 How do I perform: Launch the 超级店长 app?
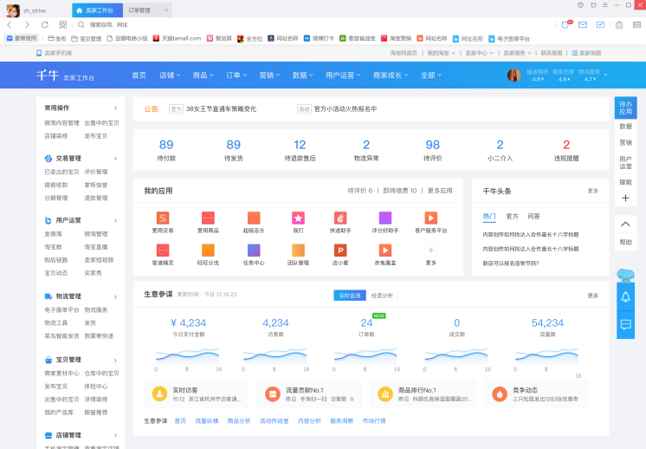point(254,218)
